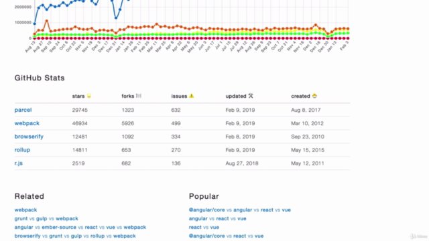Open the r.js link in GitHub Stats table
The width and height of the screenshot is (429, 241).
click(x=18, y=163)
